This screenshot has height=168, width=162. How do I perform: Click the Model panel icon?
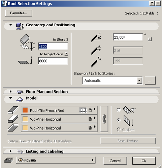pyautogui.click(x=20, y=99)
